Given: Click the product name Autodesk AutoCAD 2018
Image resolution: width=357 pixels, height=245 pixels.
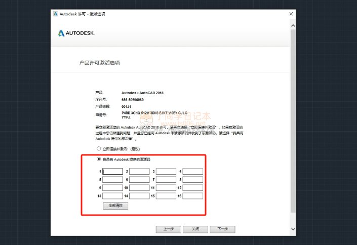Looking at the screenshot, I should [142, 93].
